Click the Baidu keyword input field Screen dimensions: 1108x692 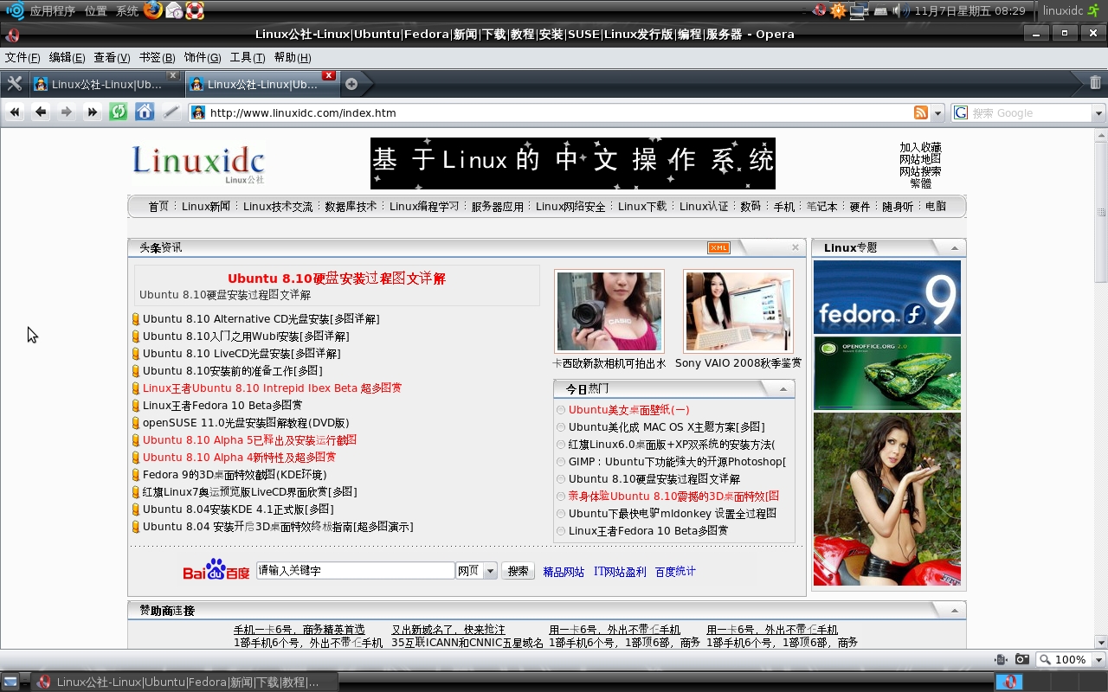click(356, 571)
